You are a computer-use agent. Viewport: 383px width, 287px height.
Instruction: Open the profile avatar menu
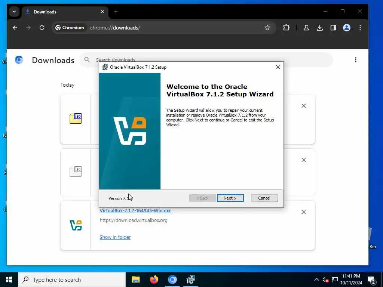(347, 28)
